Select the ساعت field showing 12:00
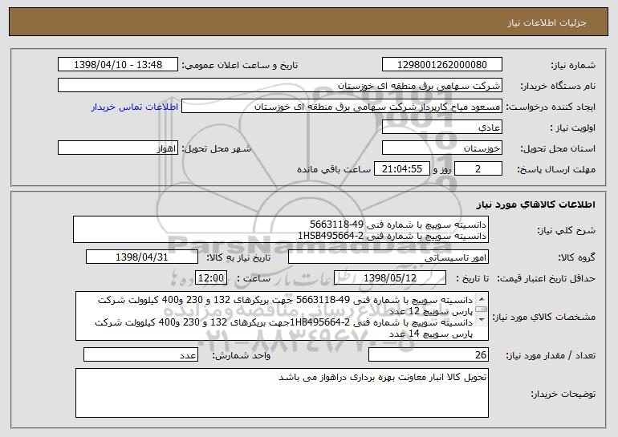This screenshot has width=618, height=437. 212,278
